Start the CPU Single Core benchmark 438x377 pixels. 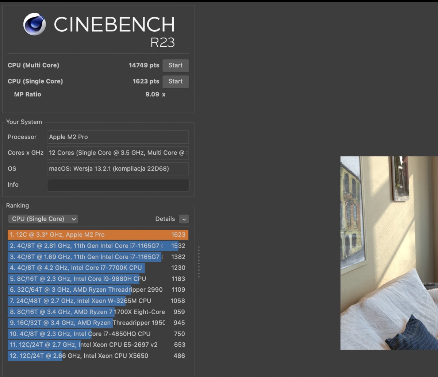176,81
